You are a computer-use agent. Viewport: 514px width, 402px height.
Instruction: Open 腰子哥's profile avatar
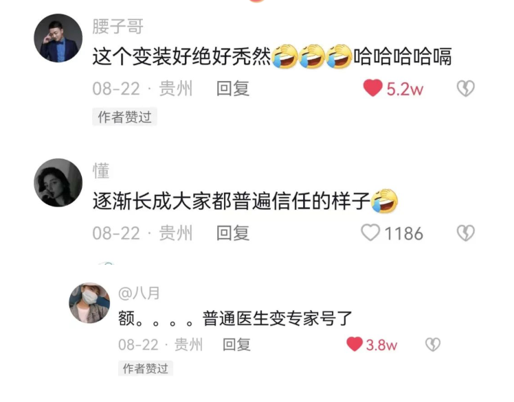pyautogui.click(x=58, y=38)
